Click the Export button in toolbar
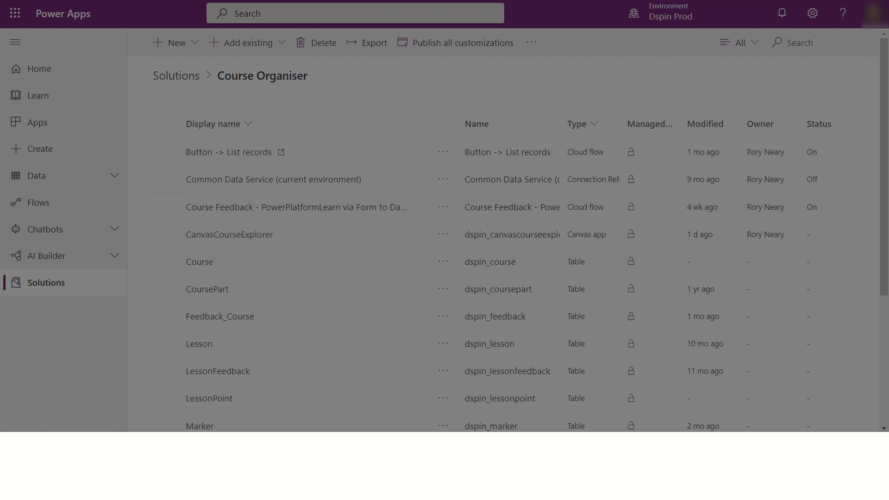The height and width of the screenshot is (500, 889). [x=366, y=42]
